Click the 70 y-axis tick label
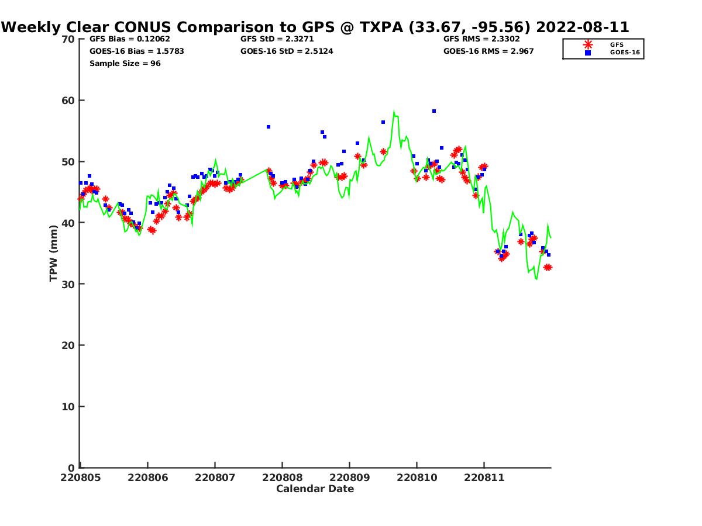Image resolution: width=702 pixels, height=526 pixels. tap(68, 39)
